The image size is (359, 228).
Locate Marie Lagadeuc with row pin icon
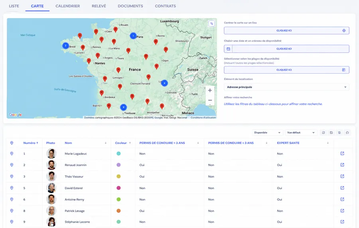point(12,154)
